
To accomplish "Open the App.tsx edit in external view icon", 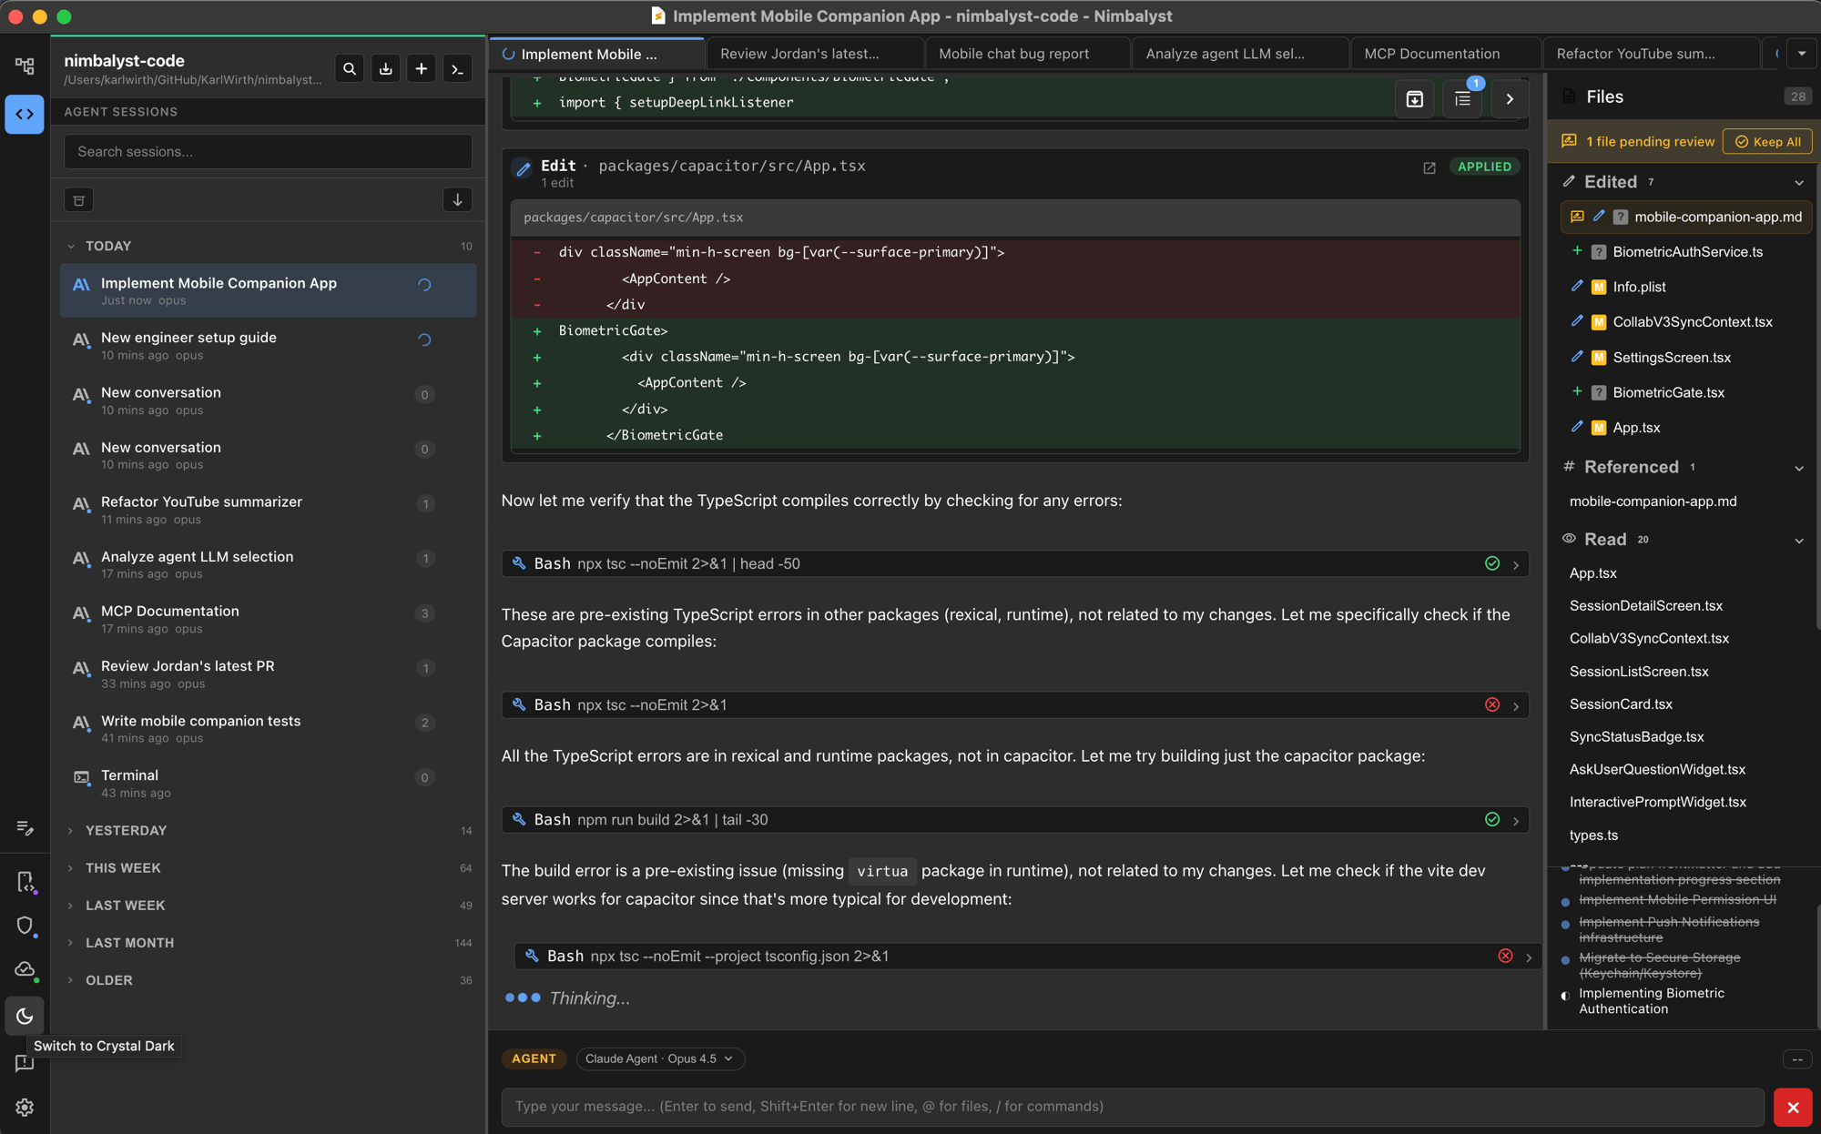I will point(1429,167).
